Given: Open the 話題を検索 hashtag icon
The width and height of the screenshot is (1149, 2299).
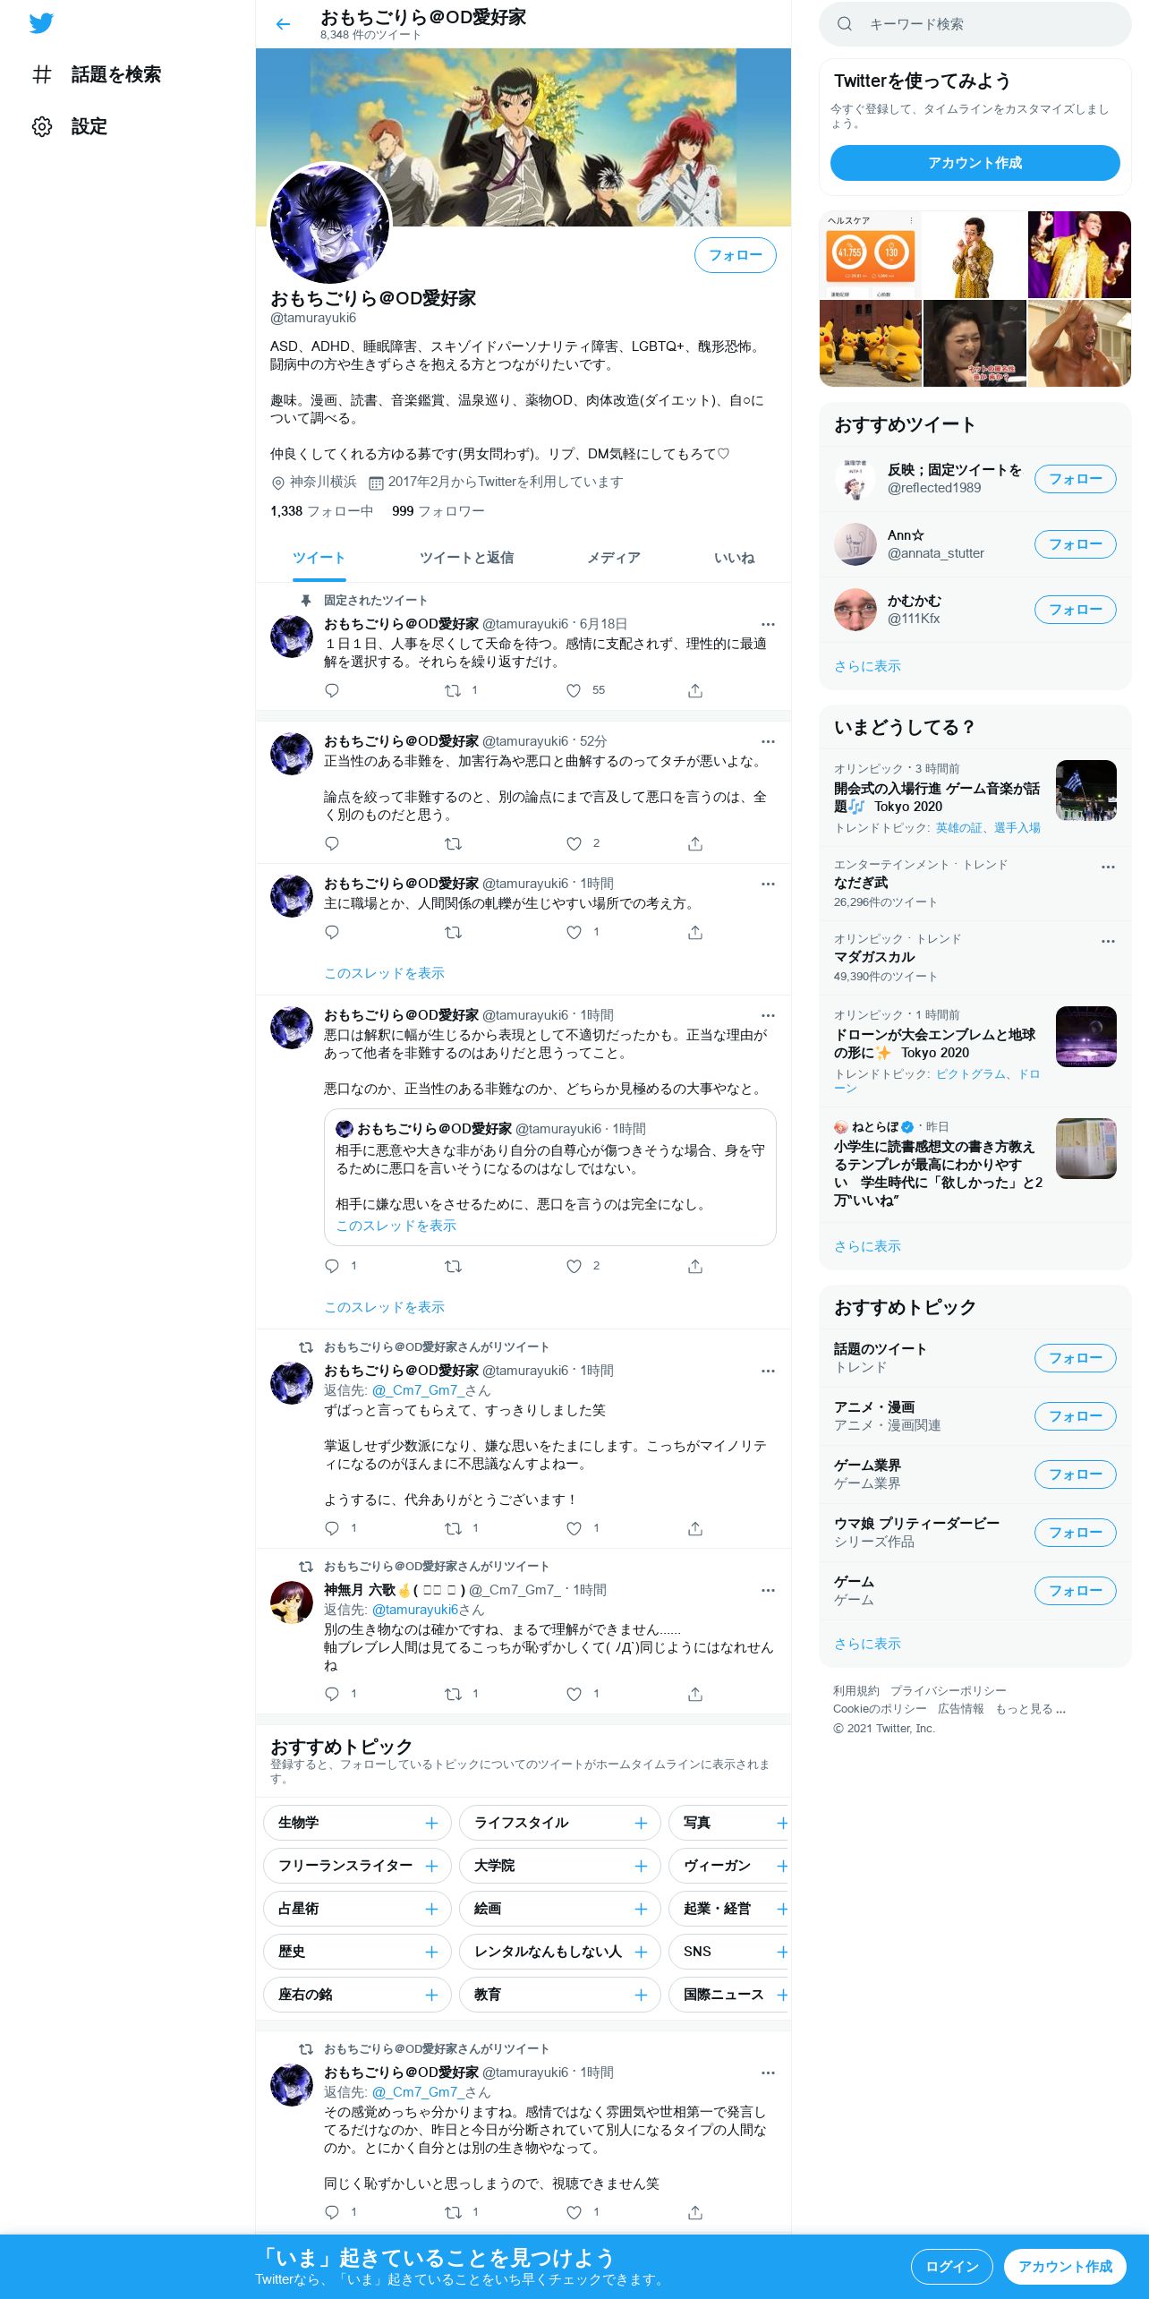Looking at the screenshot, I should click(x=42, y=74).
